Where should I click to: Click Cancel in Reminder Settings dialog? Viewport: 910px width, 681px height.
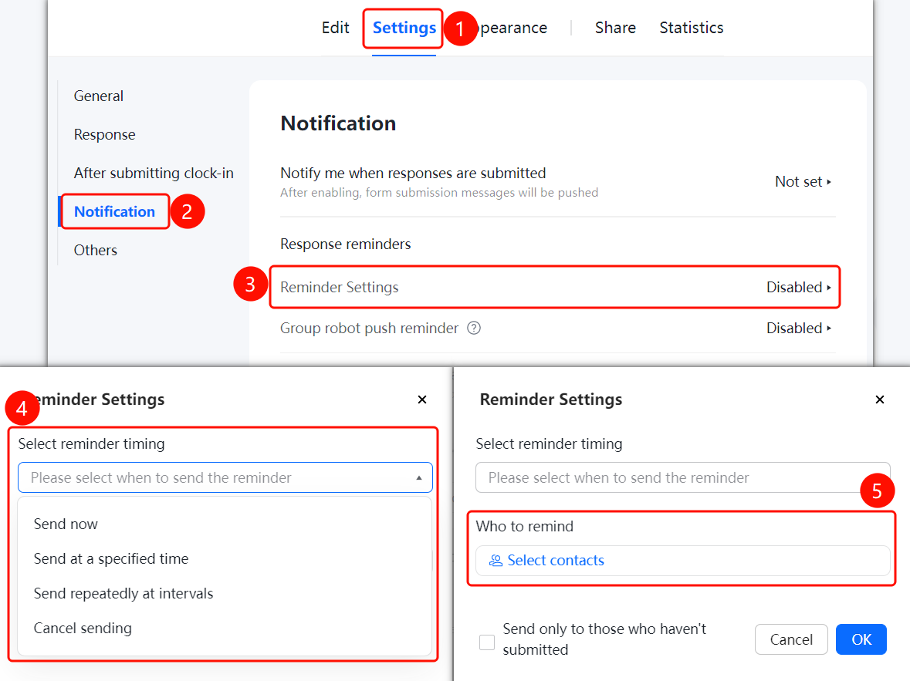(791, 639)
